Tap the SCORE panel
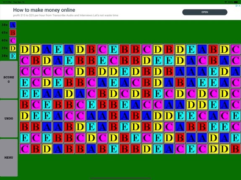The height and width of the screenshot is (180, 241). click(9, 80)
